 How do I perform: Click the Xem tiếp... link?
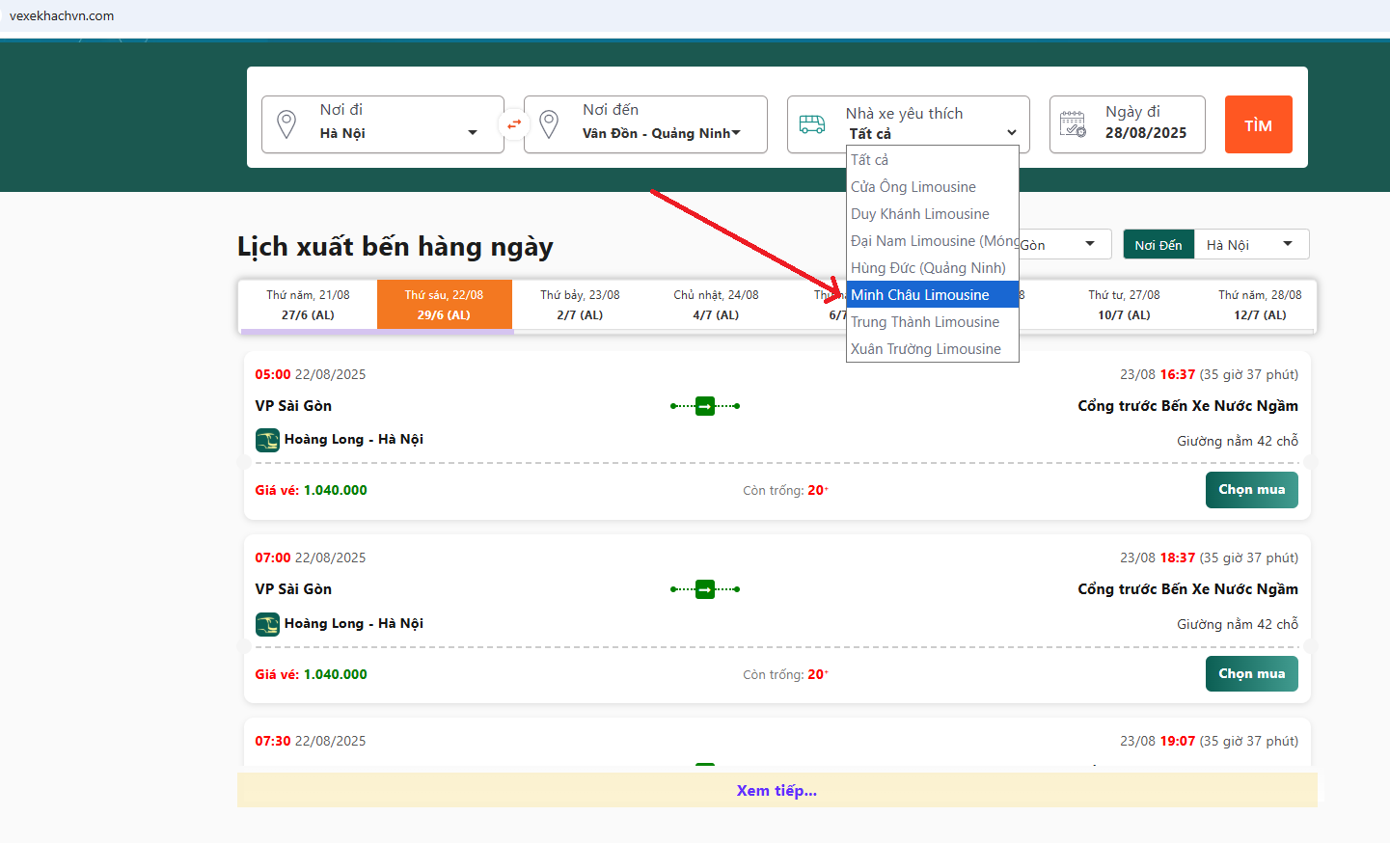tap(777, 791)
